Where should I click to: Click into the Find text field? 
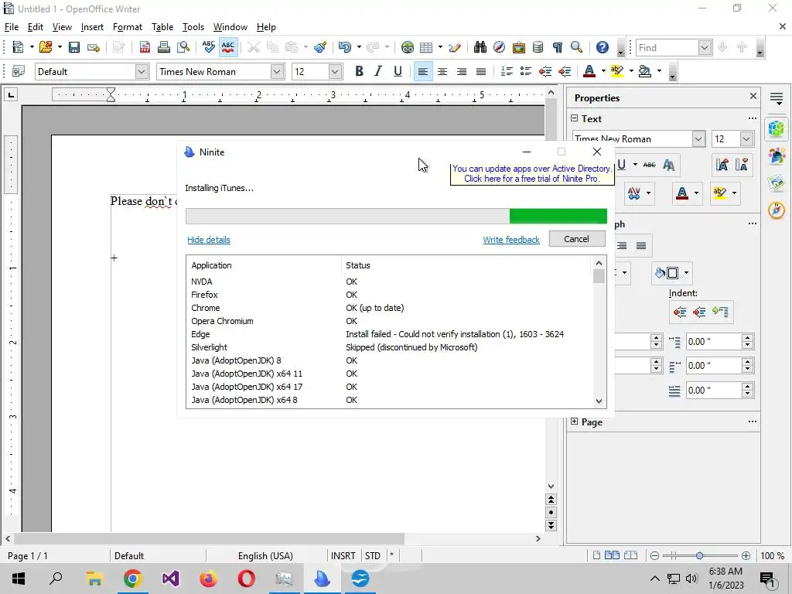click(x=667, y=47)
